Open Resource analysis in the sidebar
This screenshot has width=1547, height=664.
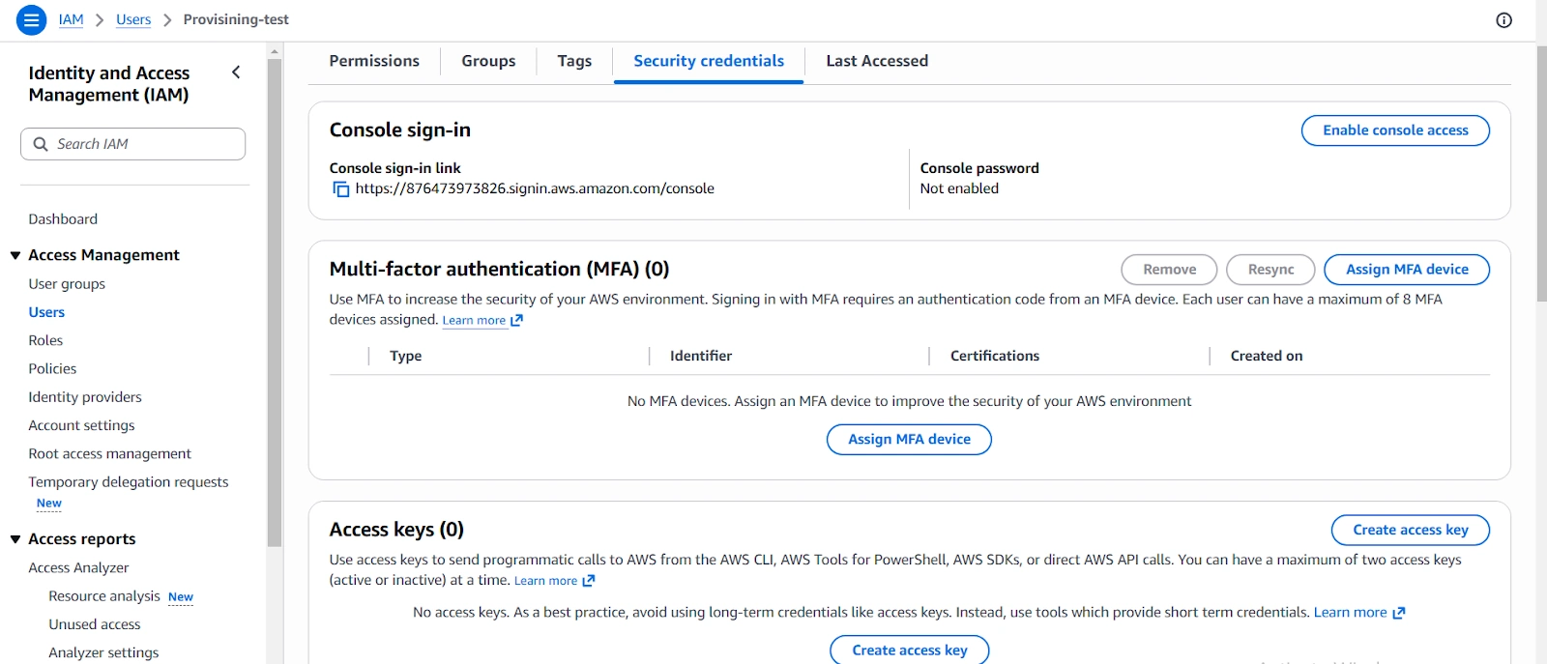pos(104,596)
